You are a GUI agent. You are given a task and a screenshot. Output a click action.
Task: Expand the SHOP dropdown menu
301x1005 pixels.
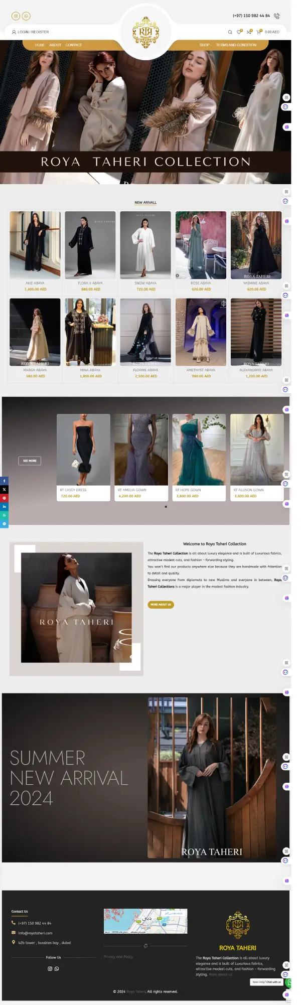coord(206,45)
